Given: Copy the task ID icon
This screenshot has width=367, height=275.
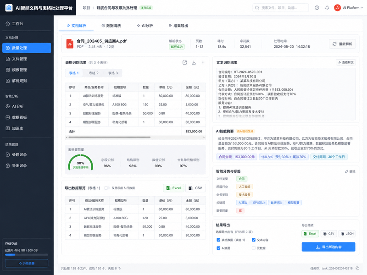Looking at the screenshot, I should tap(357, 269).
